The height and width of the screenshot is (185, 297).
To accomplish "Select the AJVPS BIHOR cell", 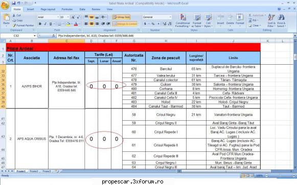I will pyautogui.click(x=32, y=87).
